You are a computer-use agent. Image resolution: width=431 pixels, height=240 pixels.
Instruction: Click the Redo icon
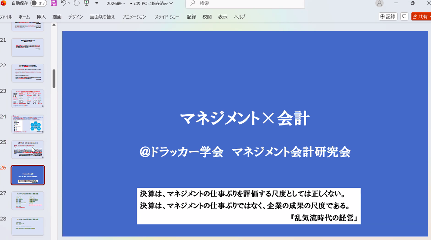(77, 3)
